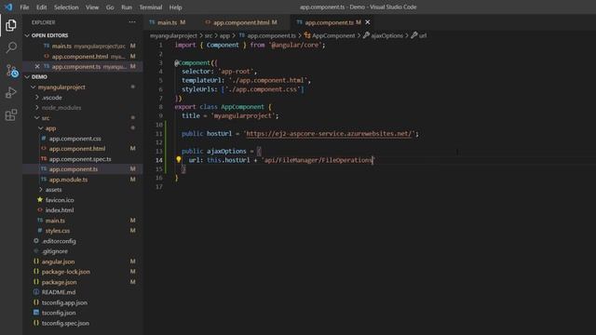Collapse the DEMO folder section
Image resolution: width=596 pixels, height=335 pixels.
(27, 76)
